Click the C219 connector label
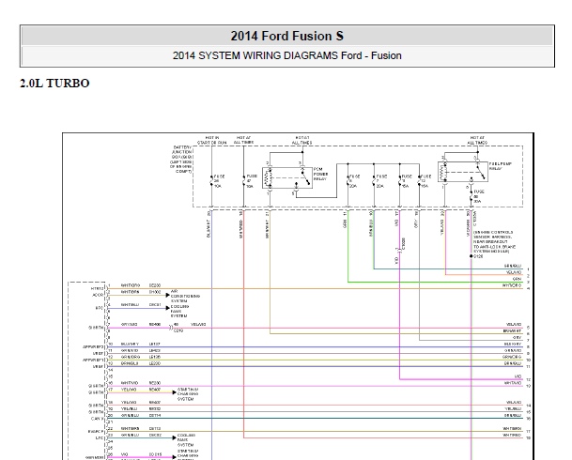Viewport: 572px width, 460px height. pyautogui.click(x=178, y=330)
